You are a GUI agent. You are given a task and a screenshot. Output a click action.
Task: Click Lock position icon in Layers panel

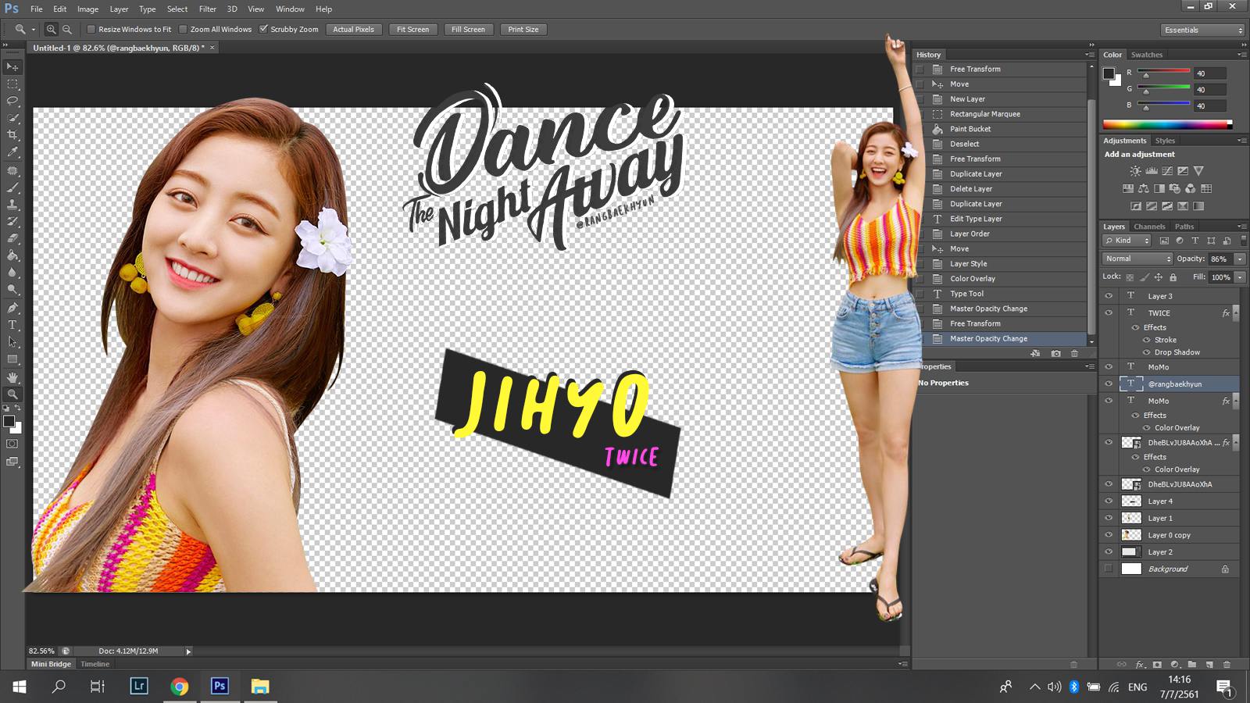(x=1159, y=277)
